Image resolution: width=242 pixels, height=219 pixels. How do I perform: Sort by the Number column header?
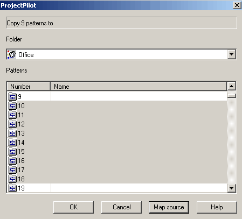point(29,86)
